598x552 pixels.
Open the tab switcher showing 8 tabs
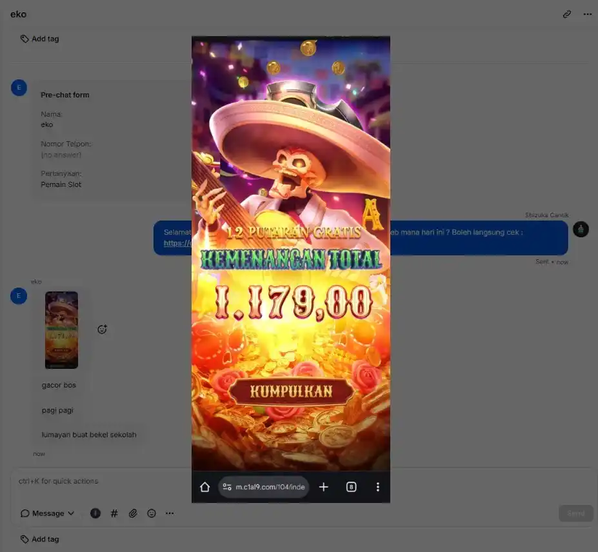[x=351, y=487]
